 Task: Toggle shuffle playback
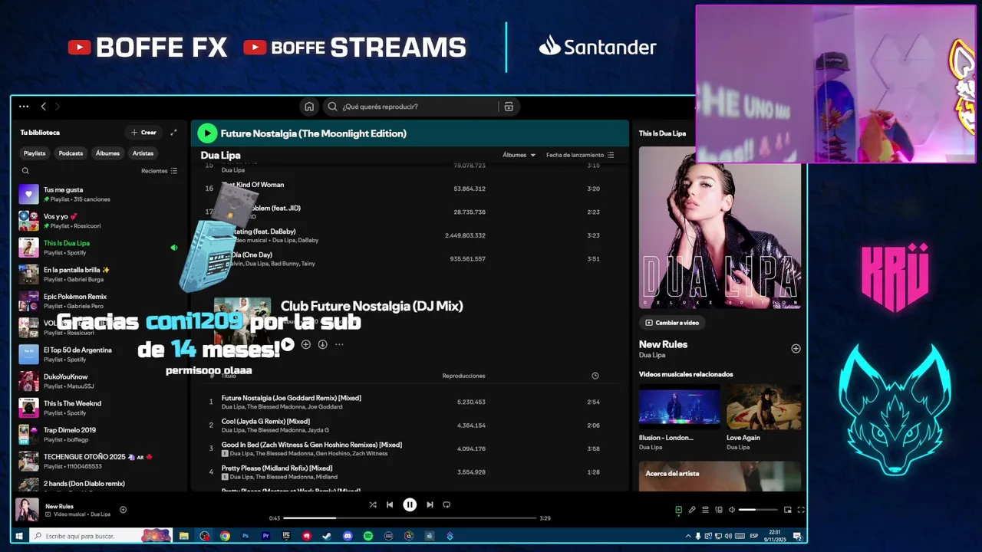(x=373, y=504)
